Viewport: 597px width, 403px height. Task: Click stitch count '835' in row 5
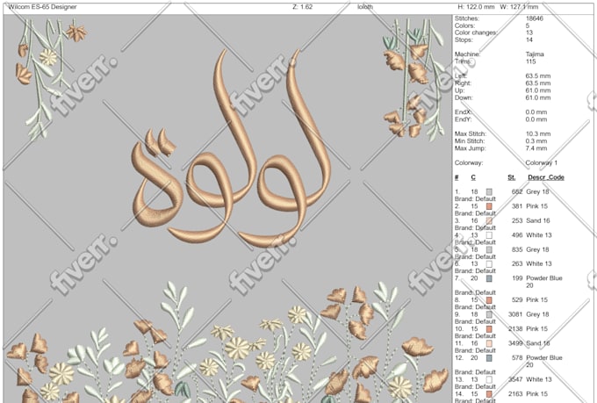coord(517,249)
